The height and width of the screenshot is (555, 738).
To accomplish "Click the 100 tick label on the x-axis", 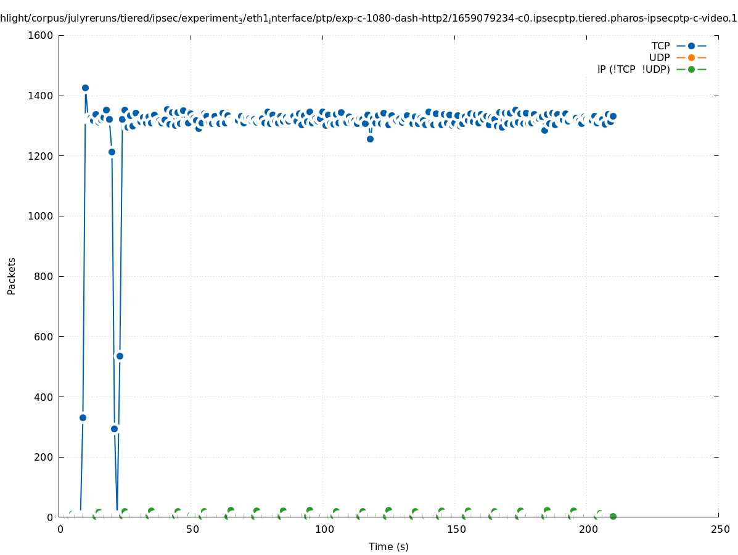I will click(x=324, y=530).
